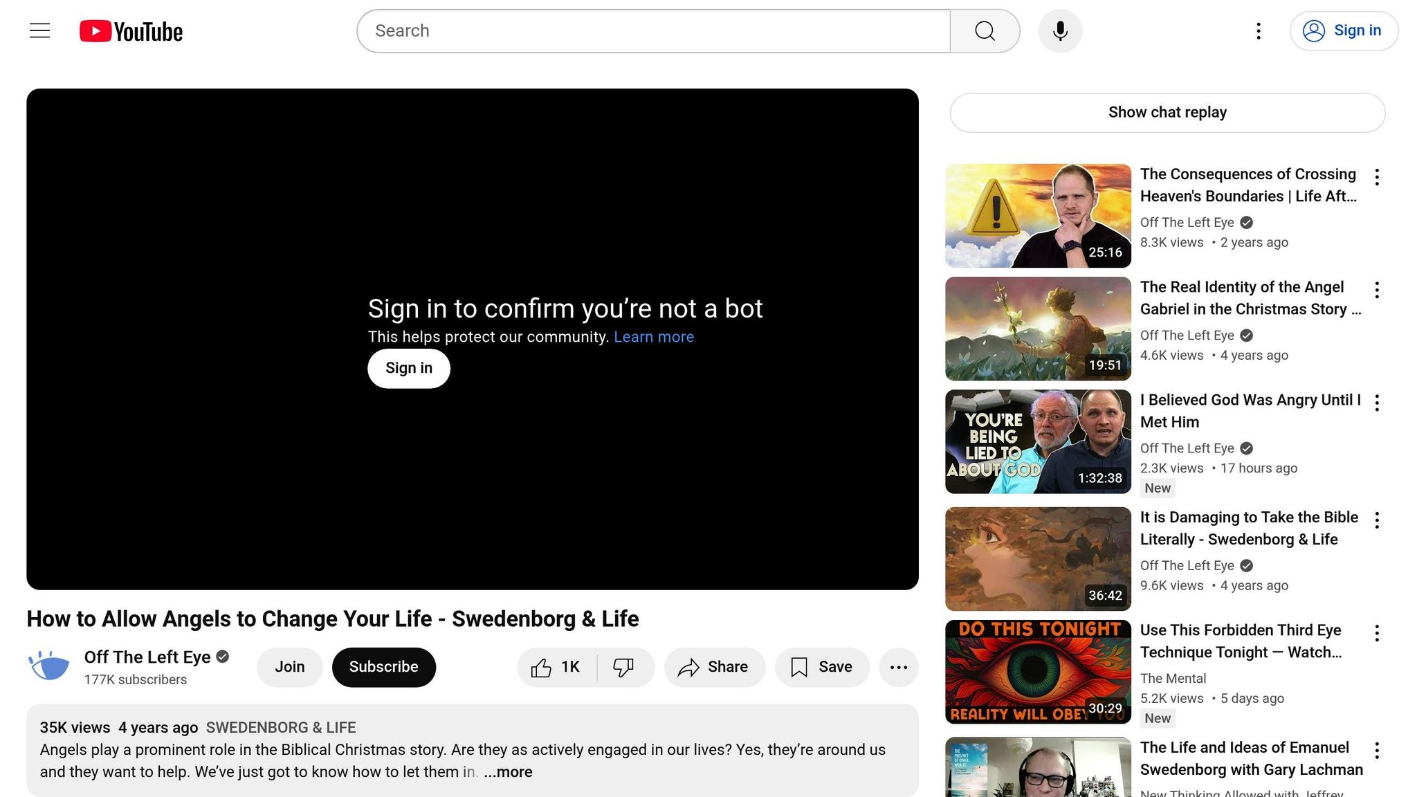
Task: Open Forbidden Third Eye Technique thumbnail
Action: coord(1038,672)
